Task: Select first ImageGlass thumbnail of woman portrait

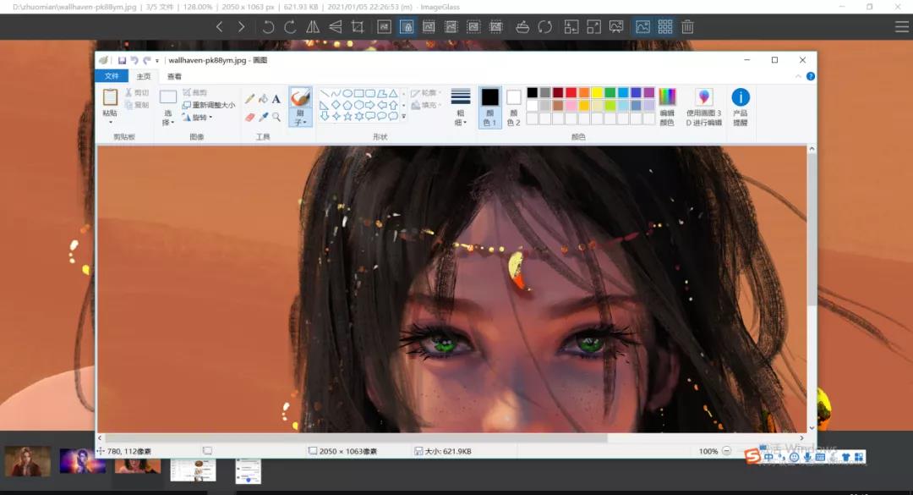Action: pyautogui.click(x=27, y=461)
